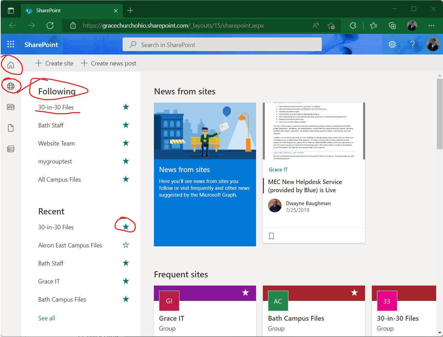Close the SharePoint browser tab
The image size is (443, 337).
(x=116, y=11)
